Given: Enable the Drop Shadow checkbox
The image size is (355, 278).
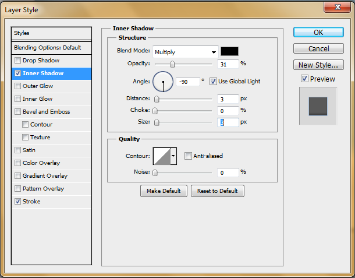Looking at the screenshot, I should tap(18, 61).
